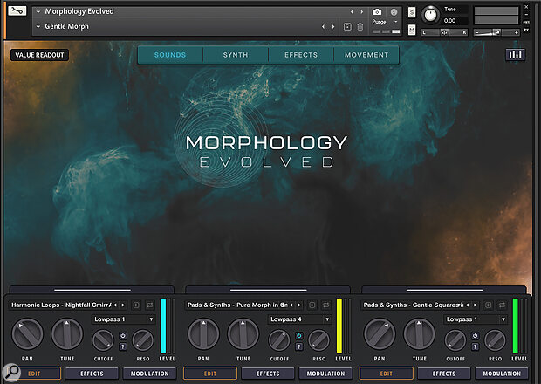Click the PAN knob on Harmonic Loops layer
Viewport: 541px width, 384px height.
pyautogui.click(x=27, y=334)
